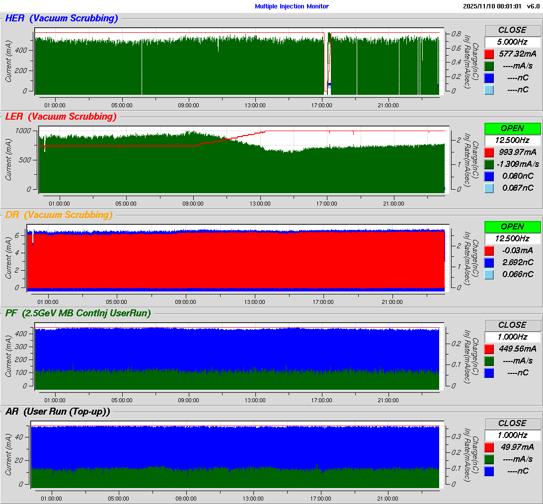
Task: Toggle the CLOSE status in HER panel
Action: click(x=512, y=30)
